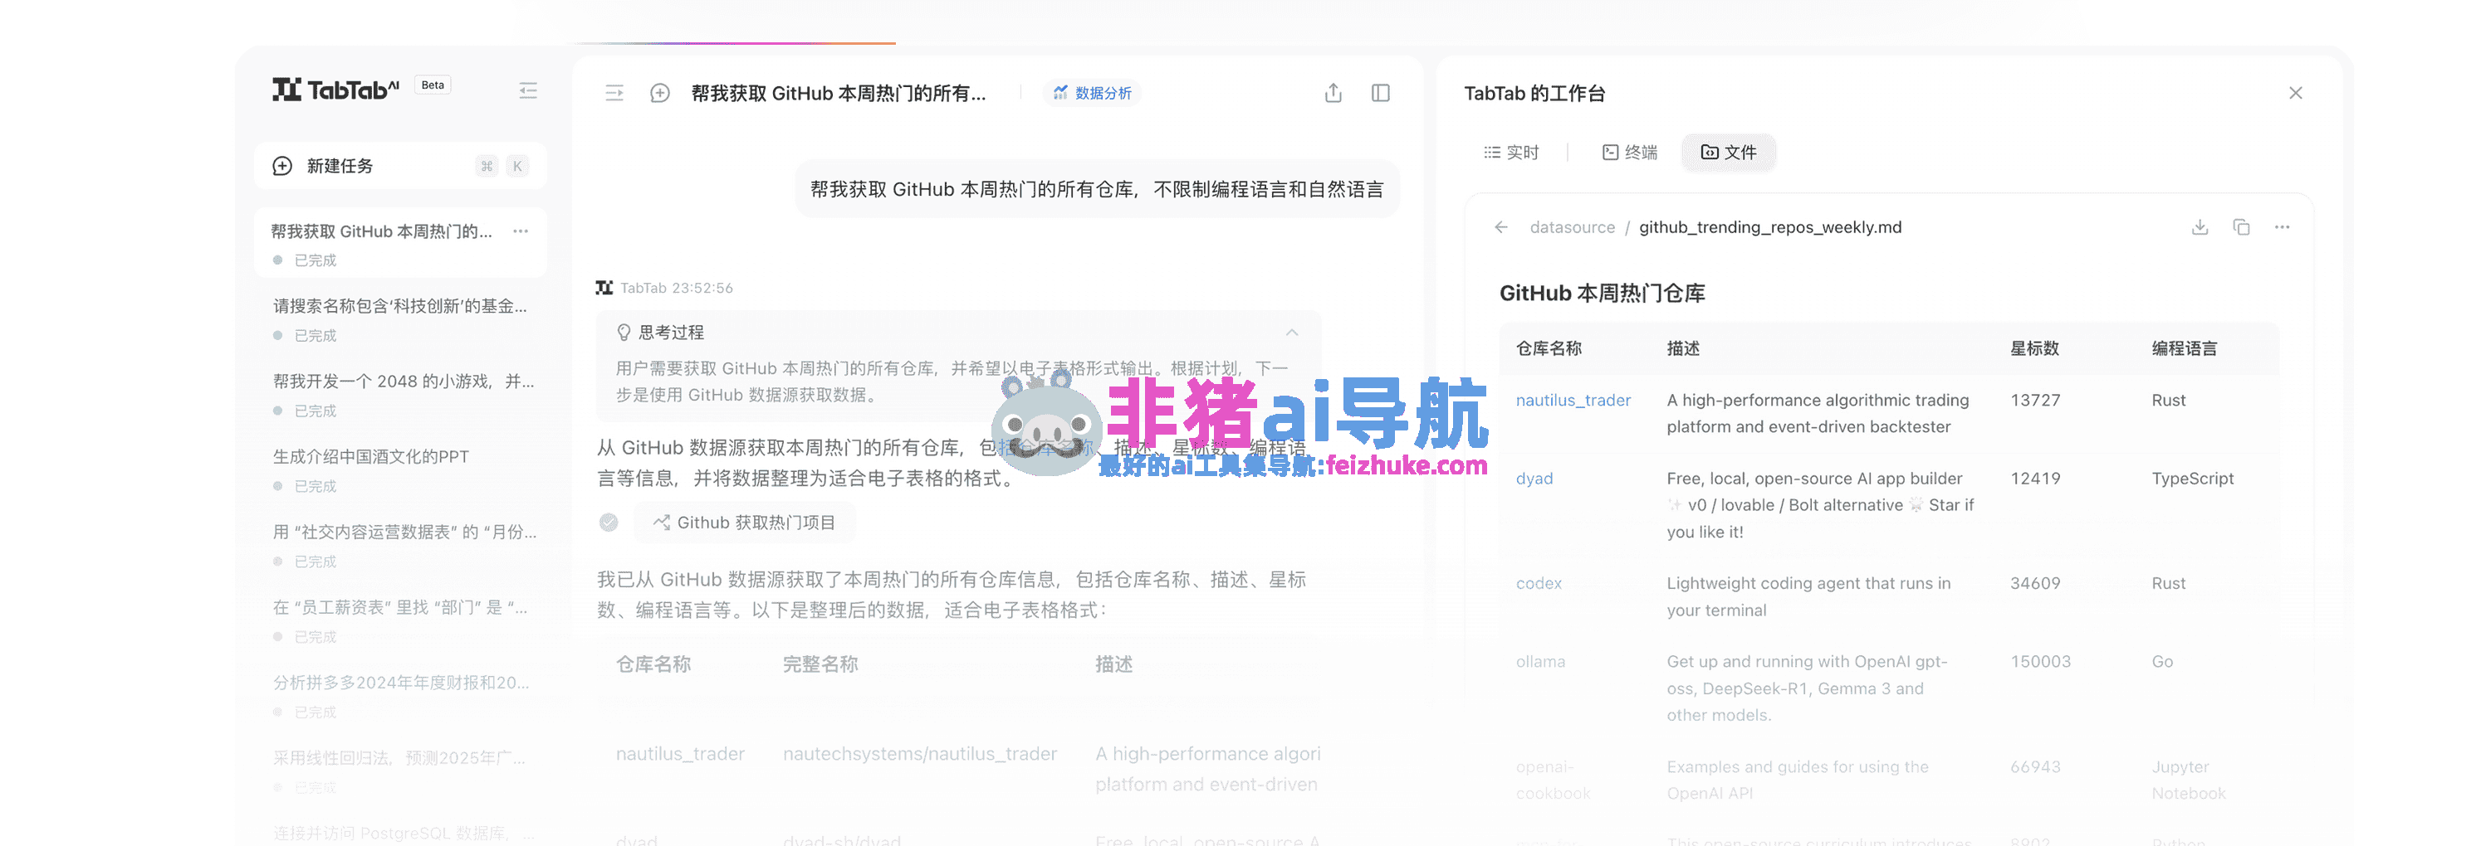Click the Go language cell

pyautogui.click(x=2162, y=662)
